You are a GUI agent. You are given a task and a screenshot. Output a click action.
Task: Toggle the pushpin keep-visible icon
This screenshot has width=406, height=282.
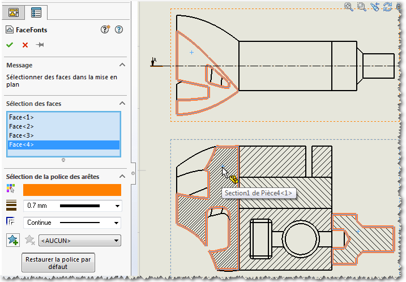pyautogui.click(x=40, y=45)
